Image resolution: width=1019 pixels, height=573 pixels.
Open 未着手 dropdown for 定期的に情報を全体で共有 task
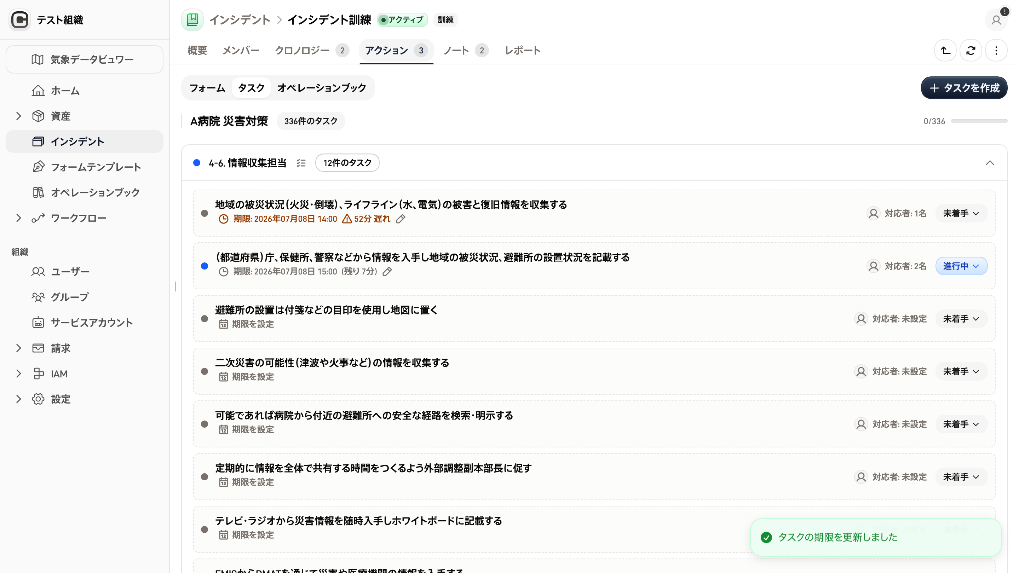(961, 477)
